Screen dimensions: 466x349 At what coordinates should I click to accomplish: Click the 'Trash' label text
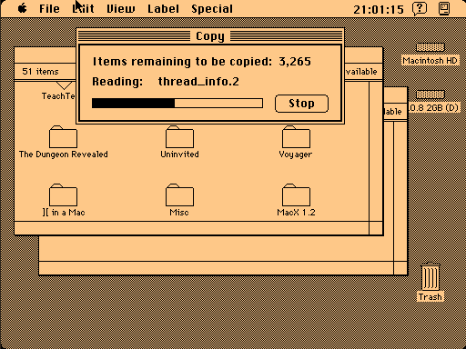coord(431,297)
